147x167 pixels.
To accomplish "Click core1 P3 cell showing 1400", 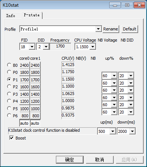I will click(x=35, y=94).
